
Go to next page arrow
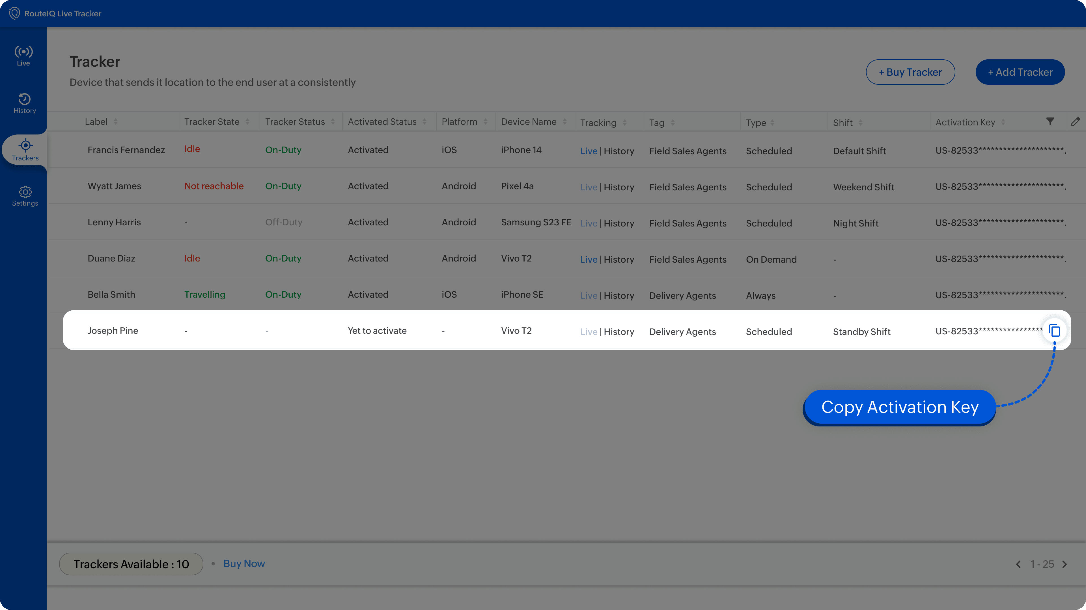[x=1065, y=564]
